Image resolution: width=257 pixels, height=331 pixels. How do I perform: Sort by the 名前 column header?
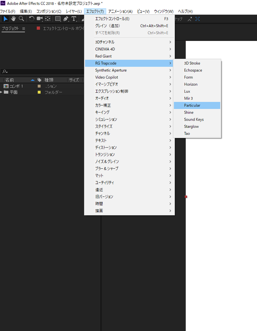click(x=9, y=80)
